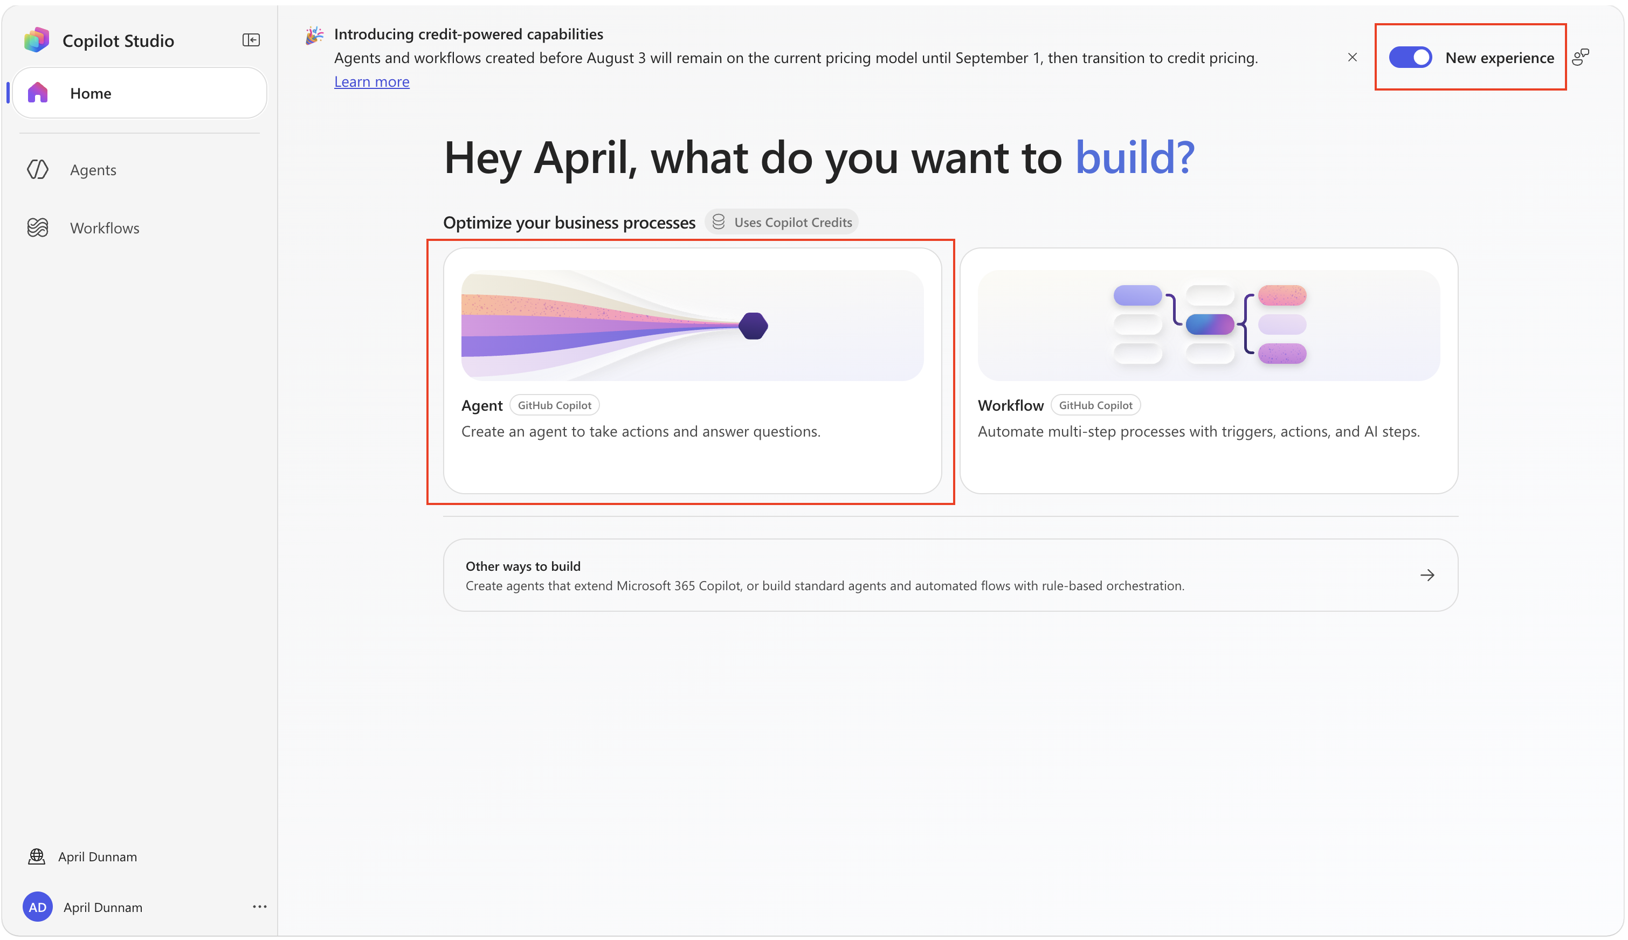
Task: Click the Agent illustration thumbnail
Action: (692, 326)
